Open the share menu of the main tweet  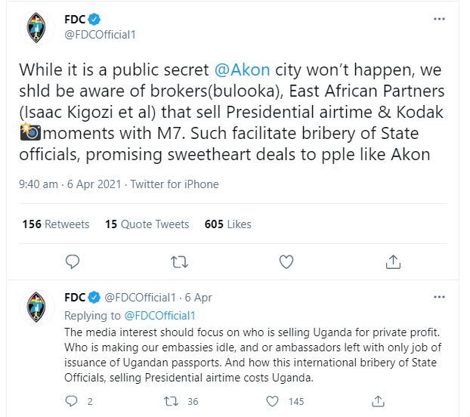393,261
